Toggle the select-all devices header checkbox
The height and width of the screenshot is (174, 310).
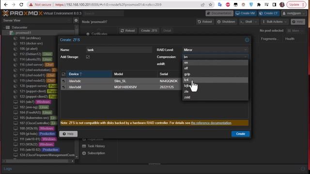[x=63, y=74]
